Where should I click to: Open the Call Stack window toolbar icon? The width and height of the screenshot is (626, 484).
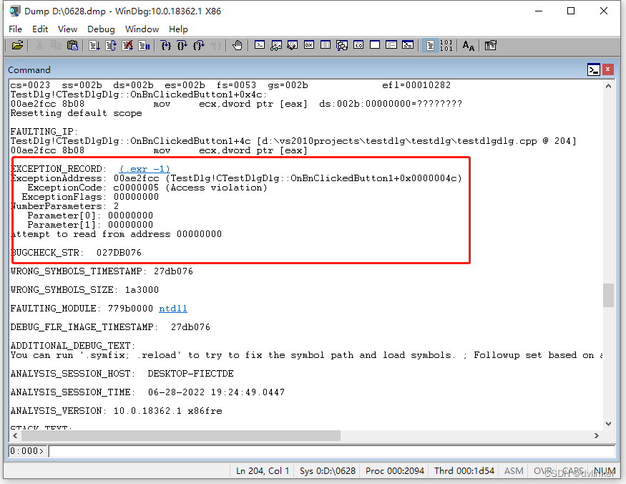click(342, 46)
